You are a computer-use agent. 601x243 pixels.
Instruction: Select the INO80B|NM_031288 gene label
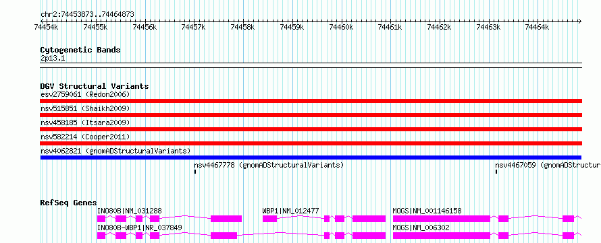click(x=130, y=211)
